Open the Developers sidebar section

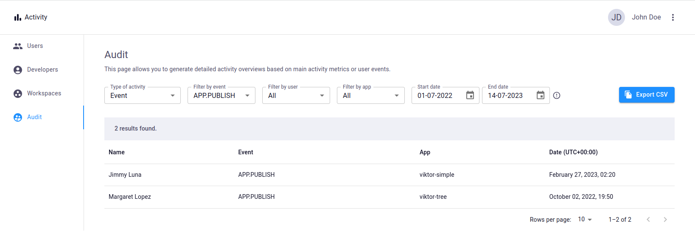tap(42, 70)
